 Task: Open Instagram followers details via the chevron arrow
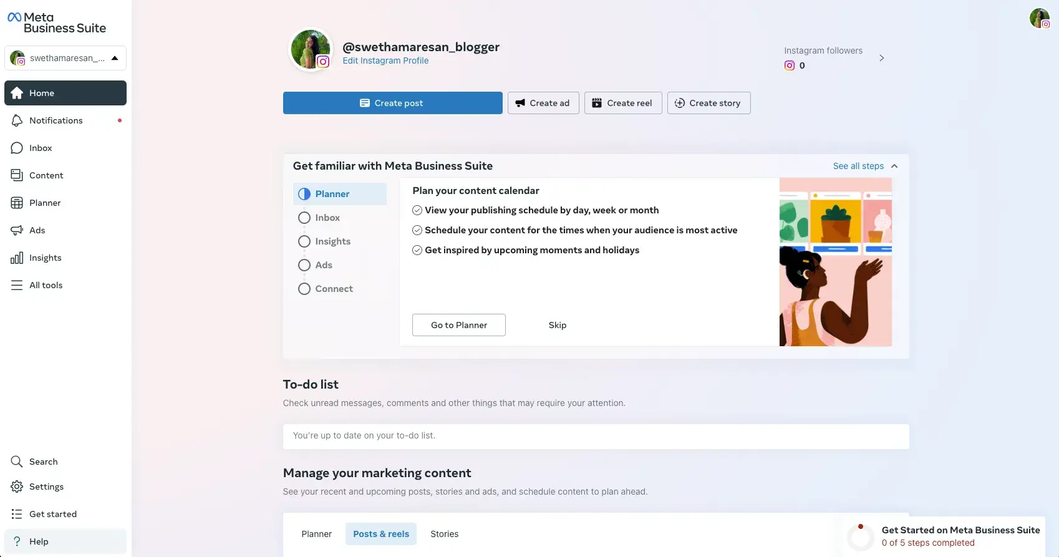pos(882,58)
